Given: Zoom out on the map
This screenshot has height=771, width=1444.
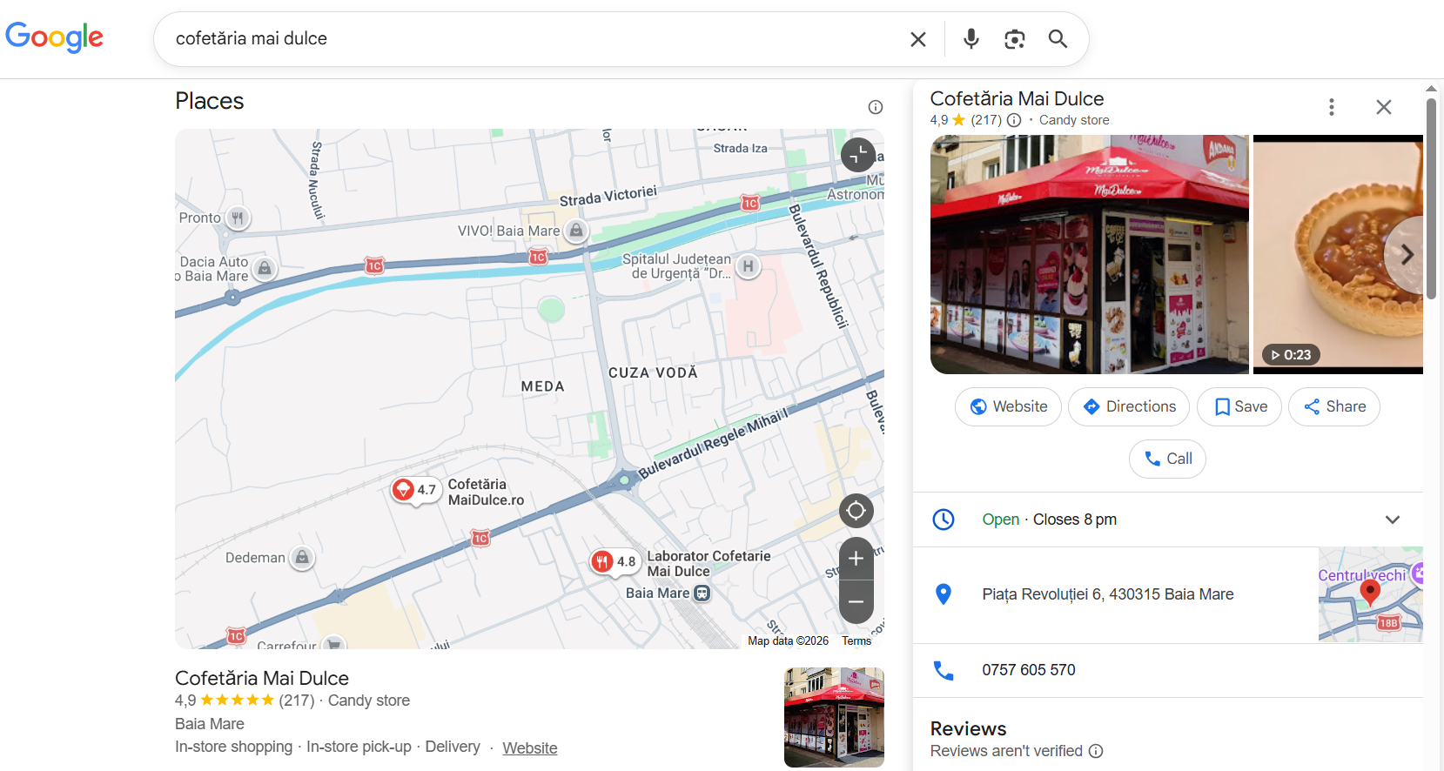Looking at the screenshot, I should click(856, 601).
